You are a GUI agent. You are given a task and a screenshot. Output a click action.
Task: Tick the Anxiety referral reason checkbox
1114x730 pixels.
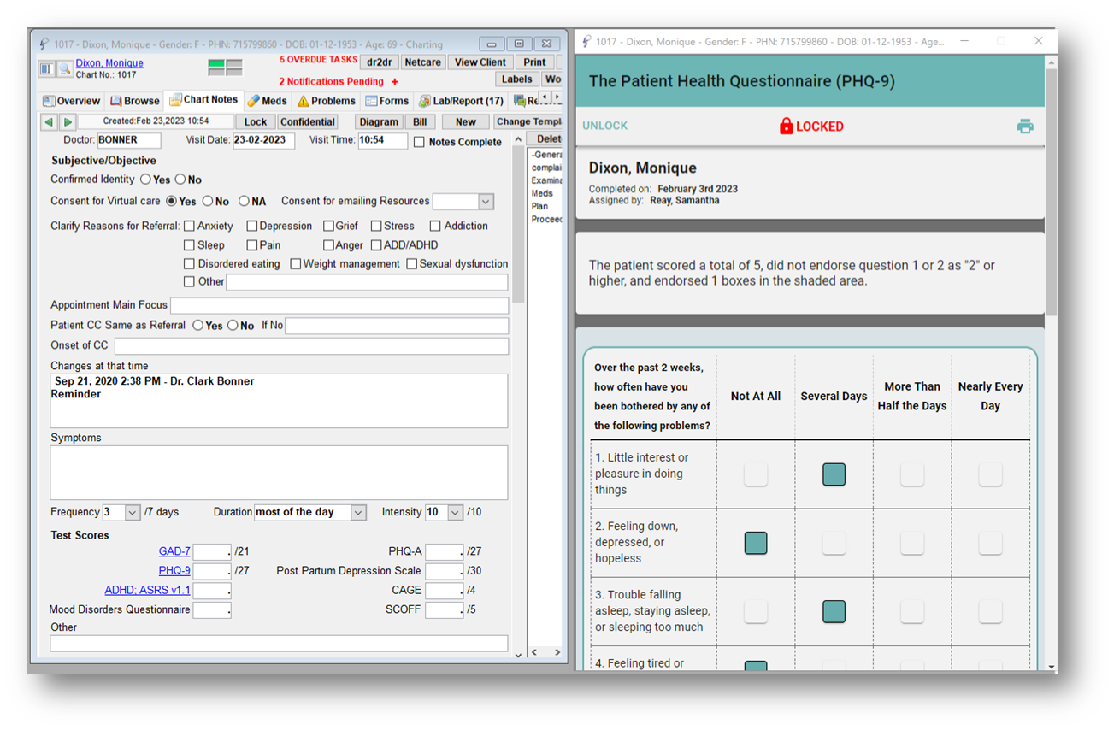tap(189, 227)
